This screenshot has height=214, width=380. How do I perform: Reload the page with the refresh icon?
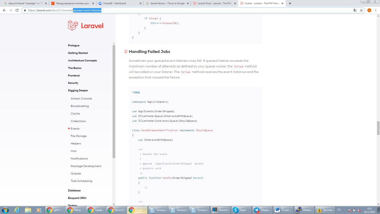[17, 10]
